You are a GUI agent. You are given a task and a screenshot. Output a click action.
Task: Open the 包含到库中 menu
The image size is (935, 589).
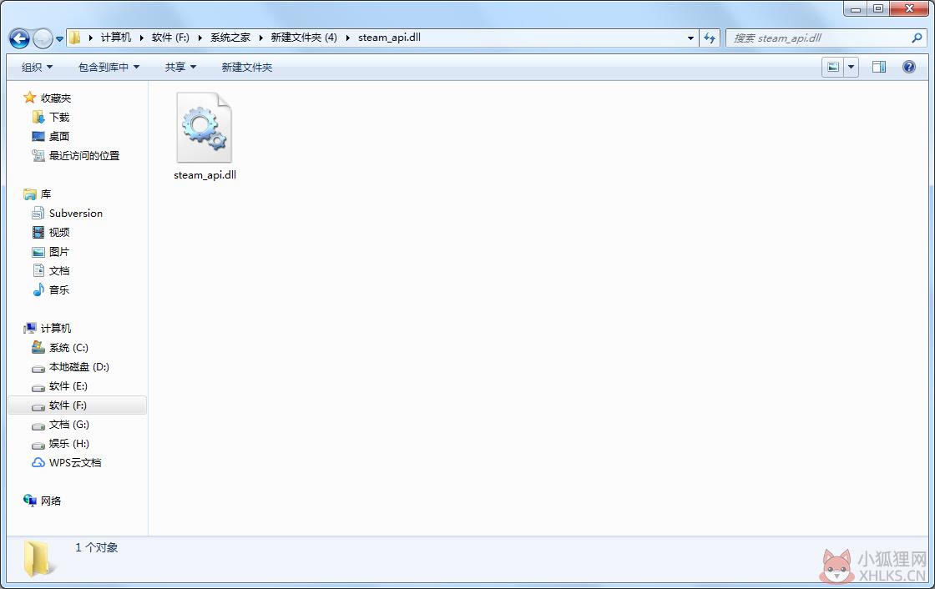[x=109, y=68]
